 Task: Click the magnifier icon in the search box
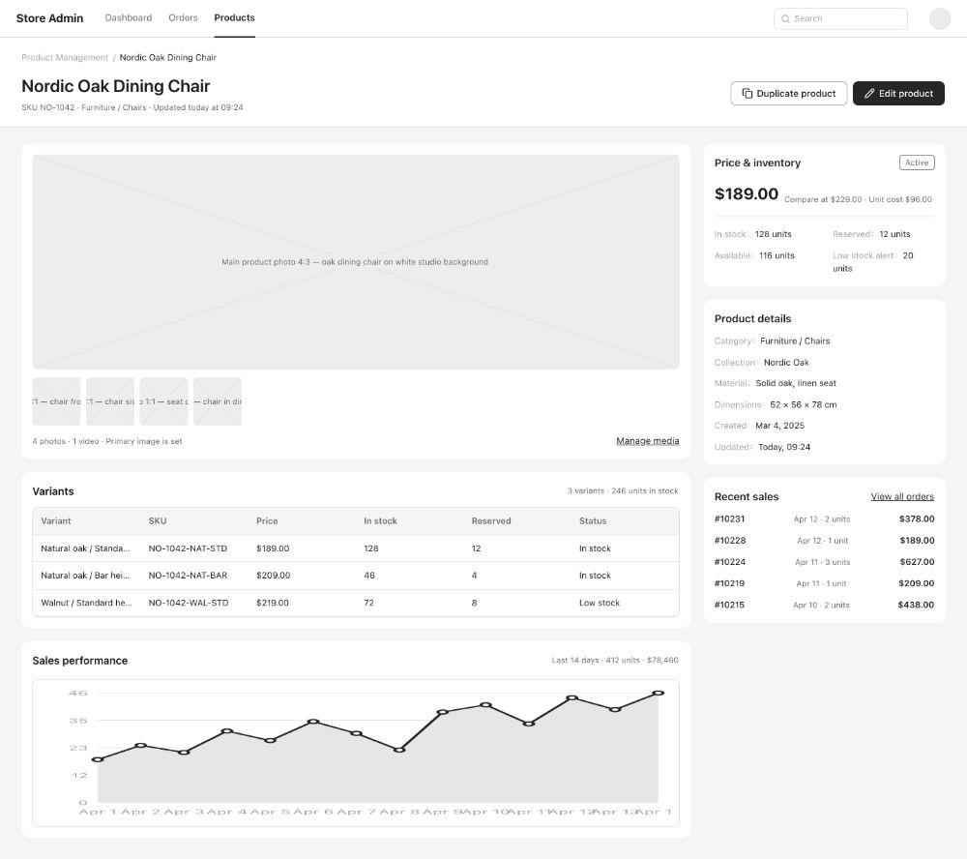(x=785, y=18)
